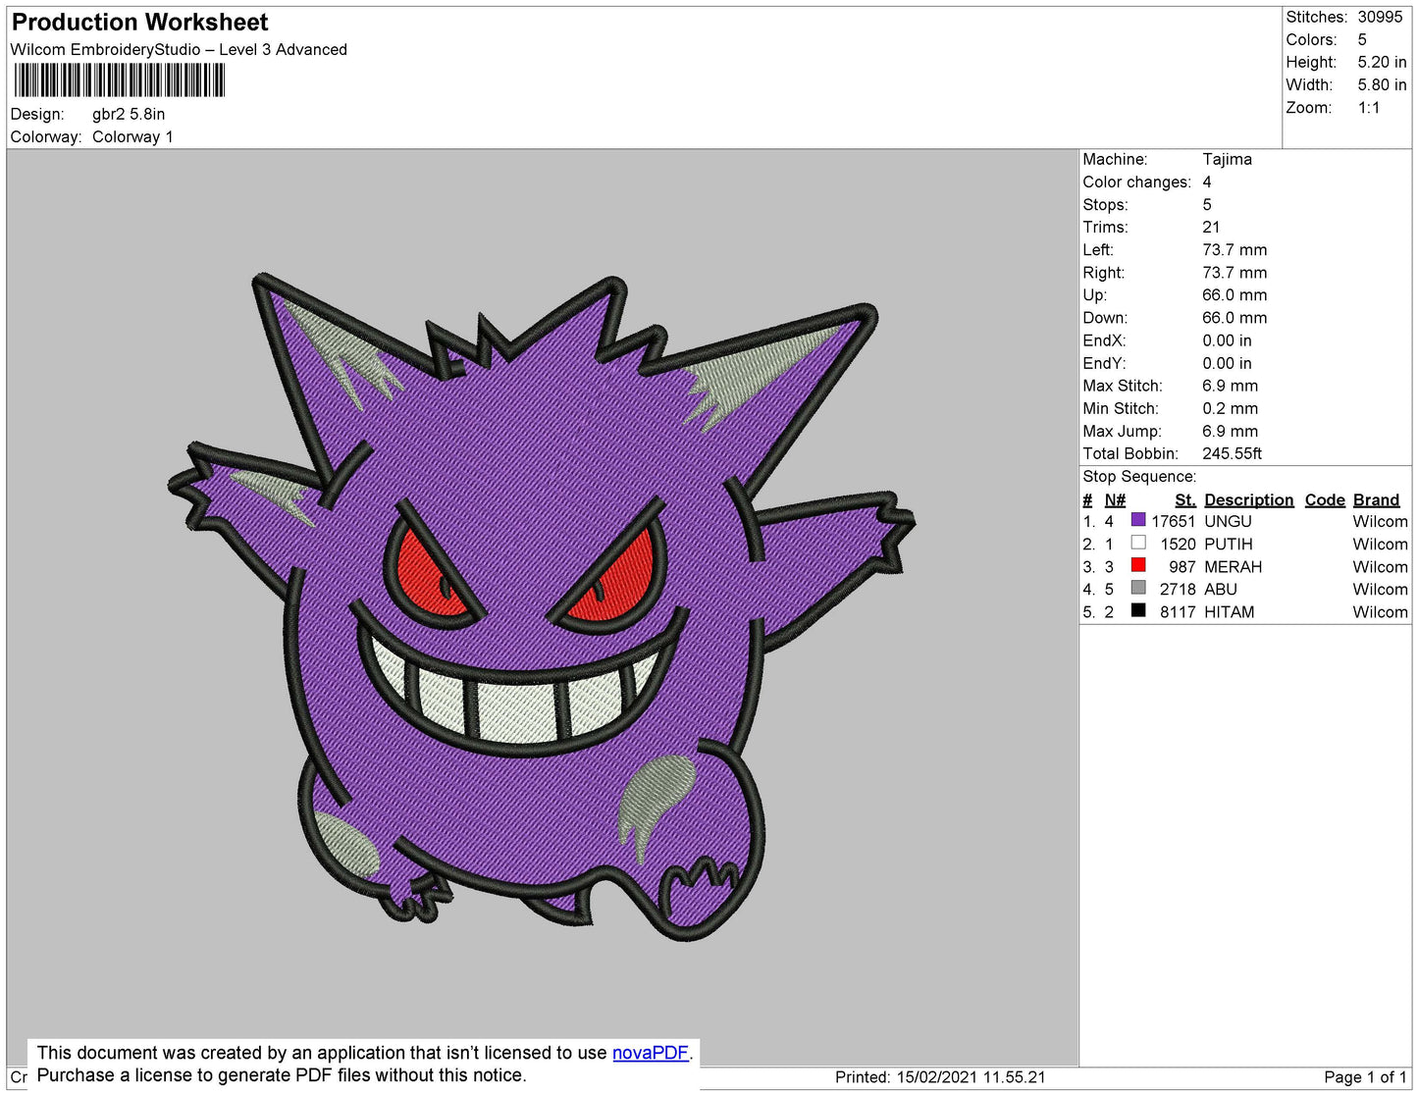The width and height of the screenshot is (1418, 1096).
Task: Select the gray ABU color swatch
Action: tap(1138, 588)
